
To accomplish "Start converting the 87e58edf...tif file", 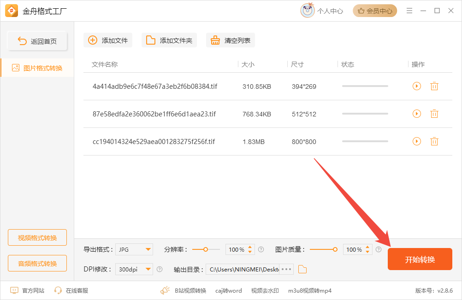I will pos(417,114).
